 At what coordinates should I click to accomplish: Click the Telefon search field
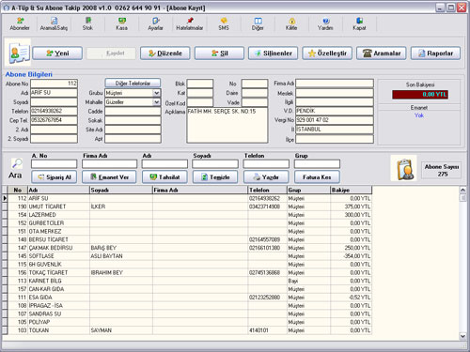266,164
